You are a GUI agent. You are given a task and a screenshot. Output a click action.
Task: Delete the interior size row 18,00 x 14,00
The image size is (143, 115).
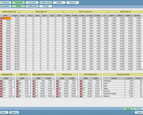point(1,31)
